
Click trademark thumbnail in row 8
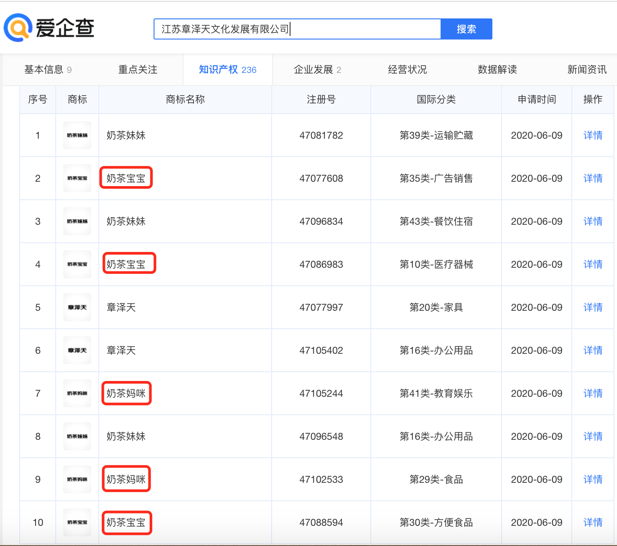[77, 436]
